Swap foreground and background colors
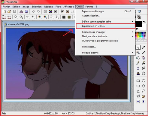Screen dimensions: 148x116 tap(144, 22)
